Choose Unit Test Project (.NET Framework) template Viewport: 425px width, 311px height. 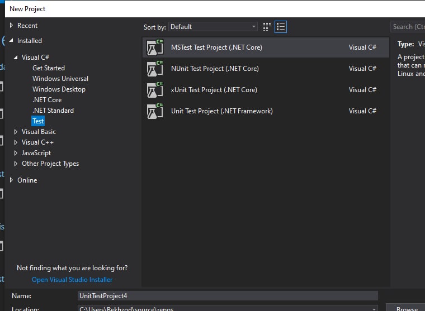tap(266, 111)
